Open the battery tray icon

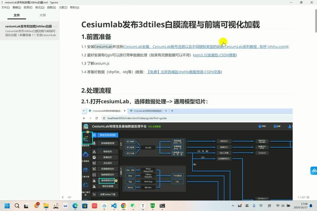288,206
